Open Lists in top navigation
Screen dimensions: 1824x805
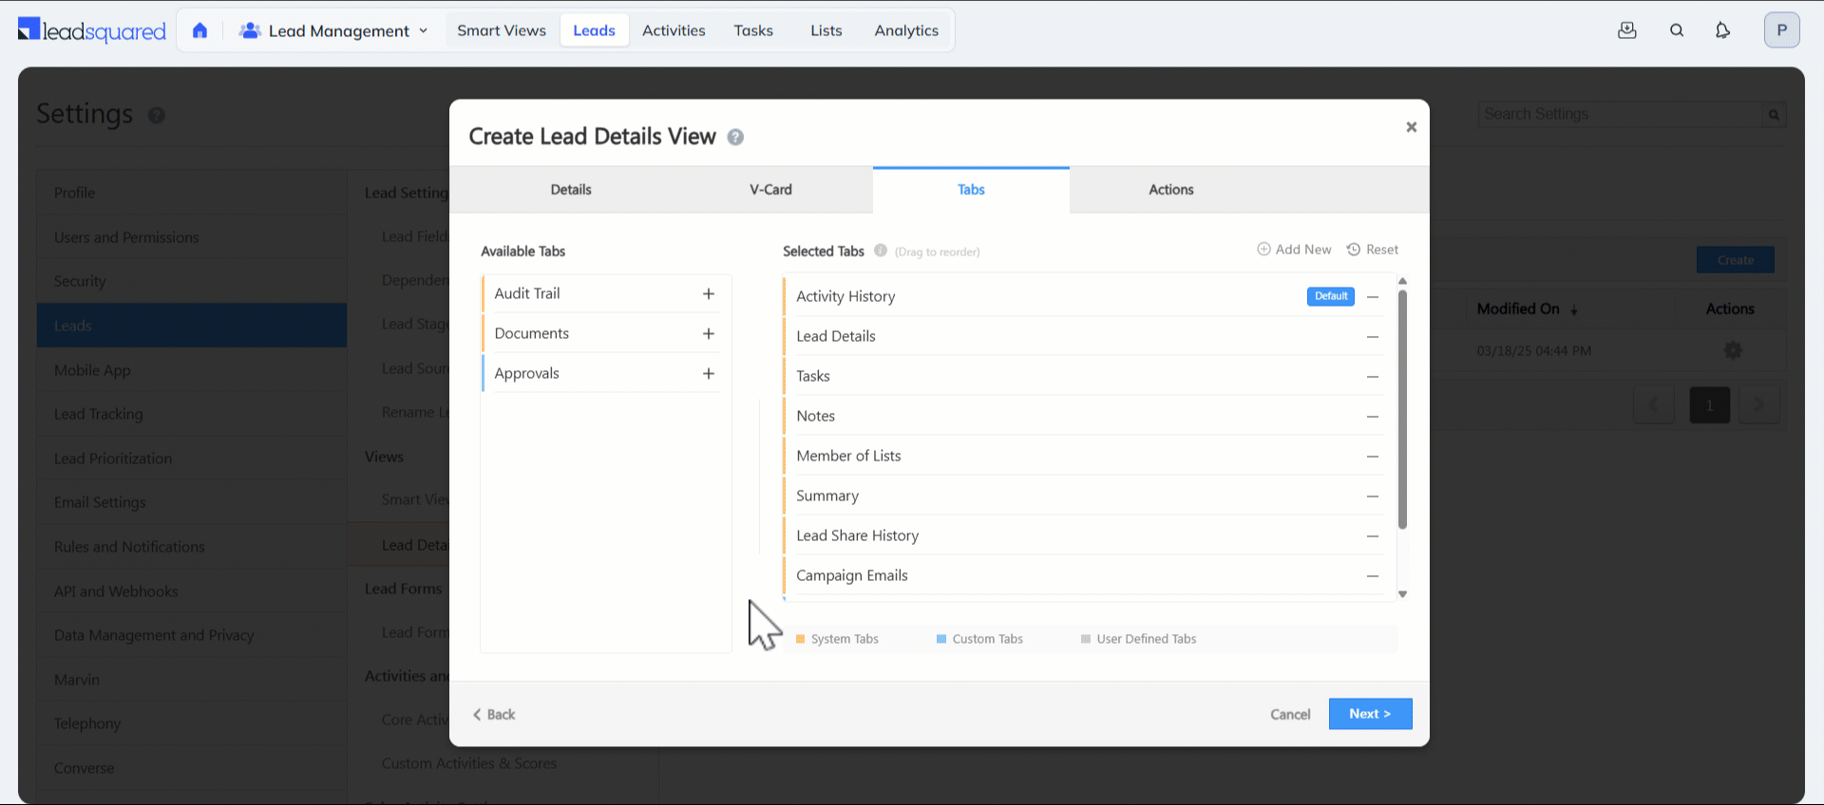(x=826, y=30)
